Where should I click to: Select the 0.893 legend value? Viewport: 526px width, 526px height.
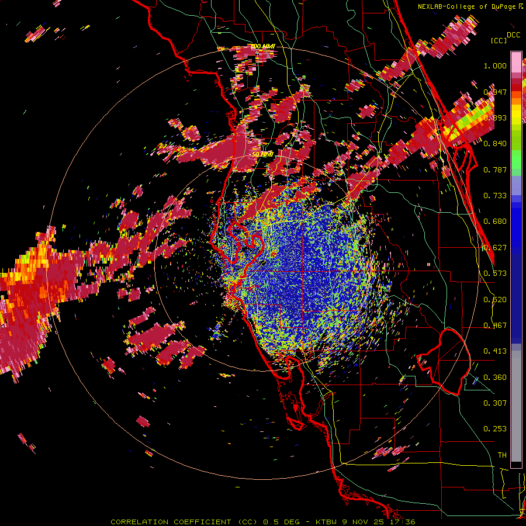click(x=495, y=117)
